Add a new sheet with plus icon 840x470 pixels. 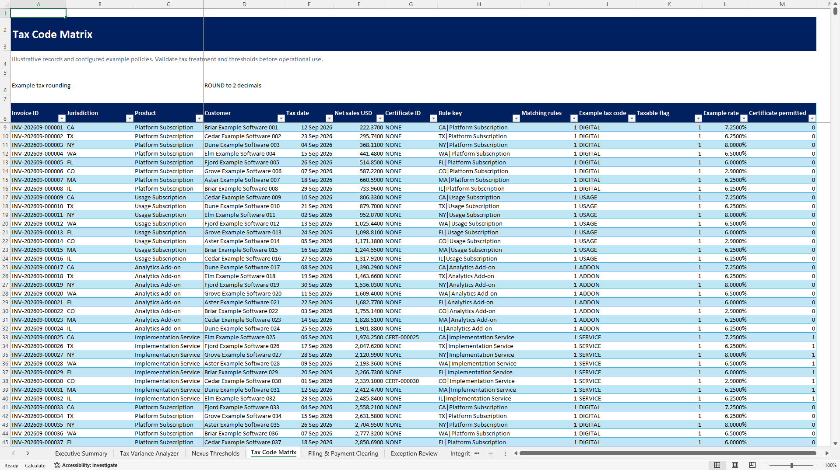[x=491, y=453]
